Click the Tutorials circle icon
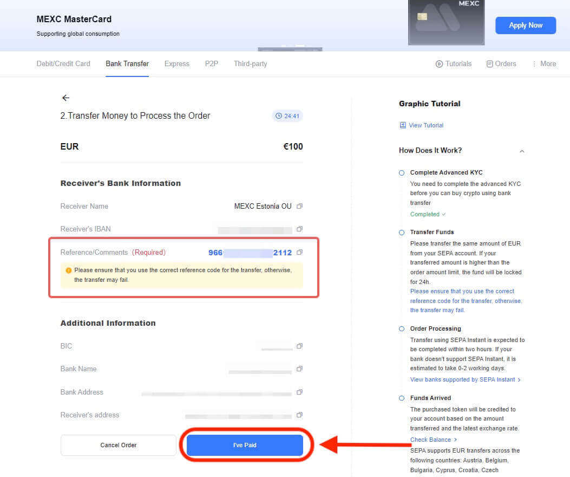 [x=439, y=64]
